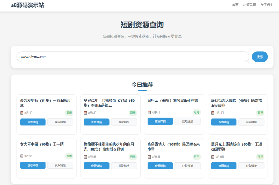The image size is (279, 185).
Task: Get link for 最强发型师 (61集)
Action: click(60, 122)
